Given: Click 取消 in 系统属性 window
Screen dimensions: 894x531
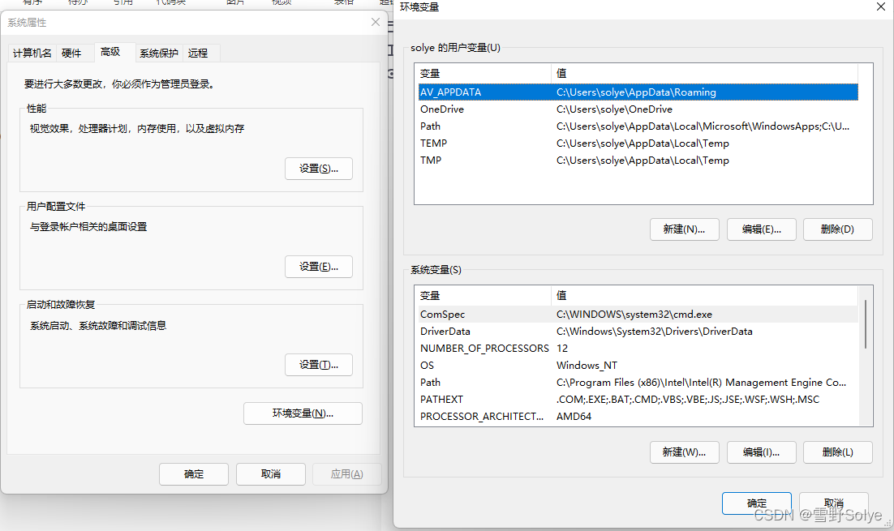Looking at the screenshot, I should [x=271, y=474].
